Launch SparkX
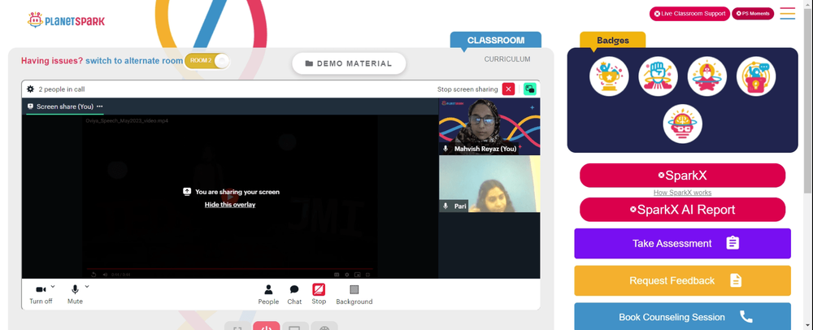This screenshot has width=813, height=330. point(682,176)
